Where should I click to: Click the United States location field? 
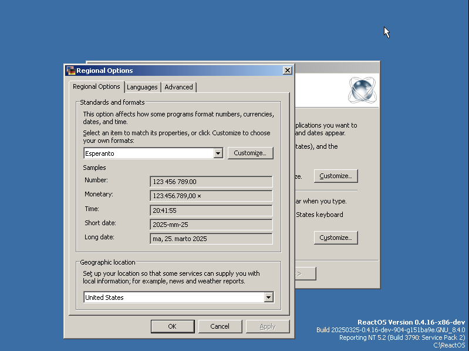tap(173, 297)
